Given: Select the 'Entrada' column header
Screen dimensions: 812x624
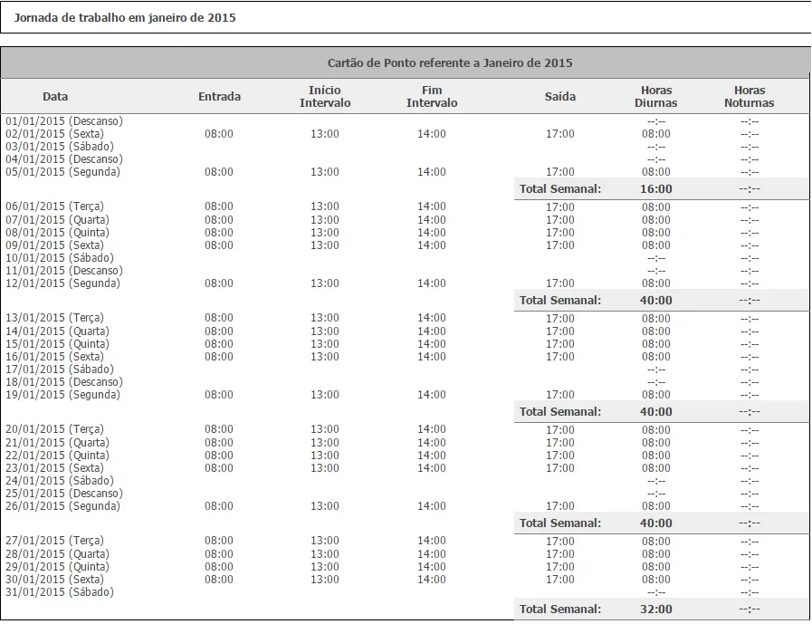Looking at the screenshot, I should (219, 97).
